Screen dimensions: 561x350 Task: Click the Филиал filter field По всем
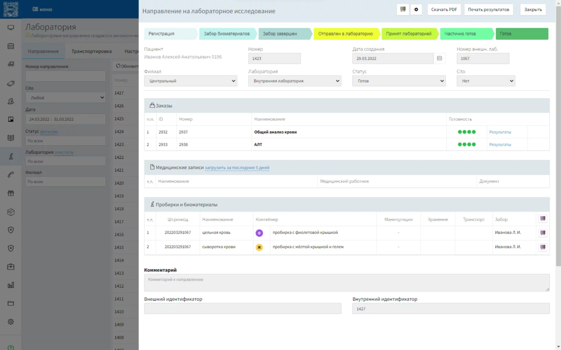click(x=65, y=182)
